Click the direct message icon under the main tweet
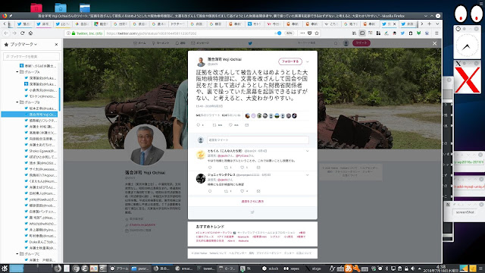The width and height of the screenshot is (485, 273). [246, 125]
